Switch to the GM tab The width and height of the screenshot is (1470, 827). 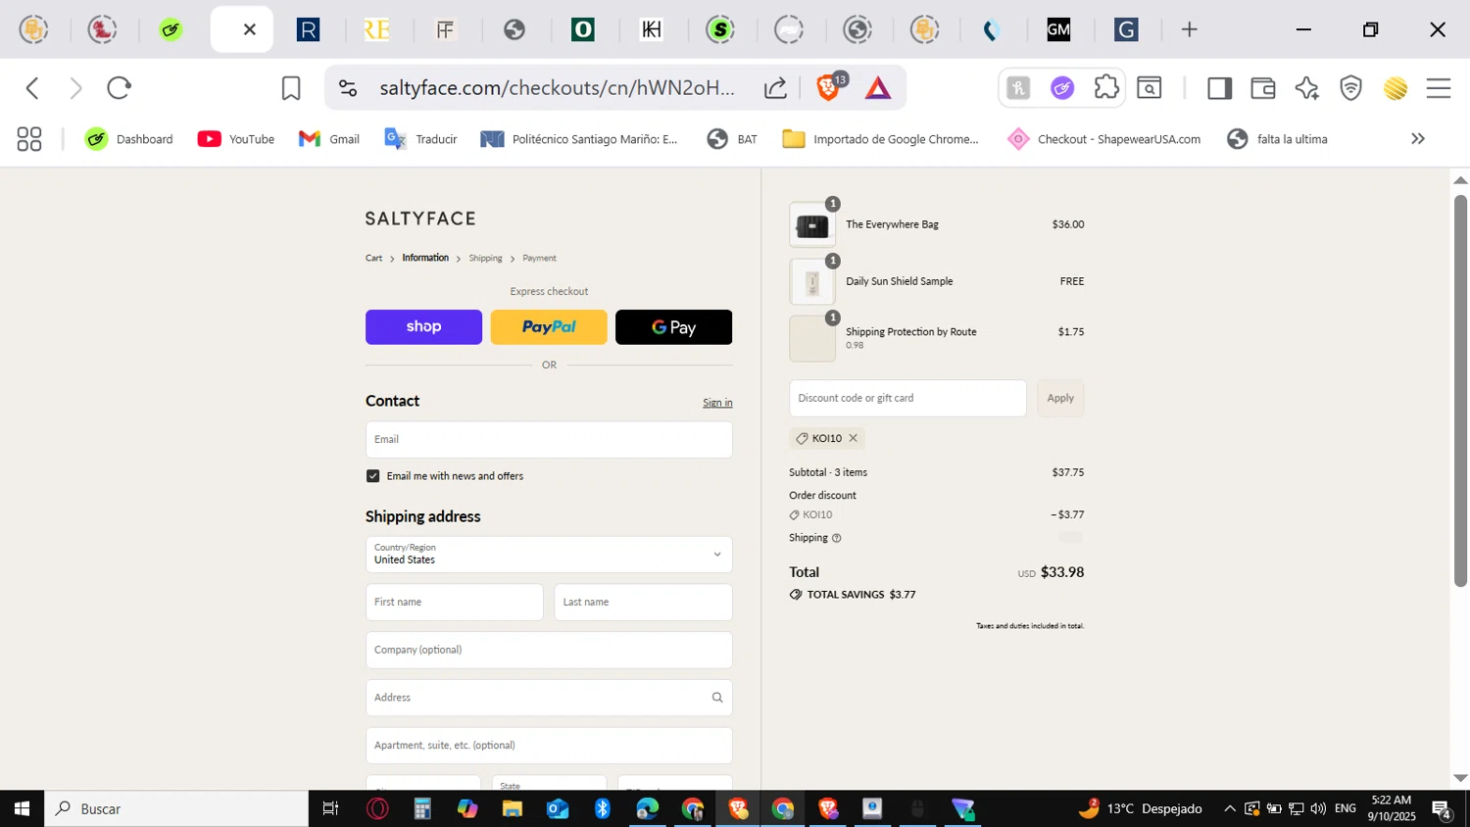point(1058,29)
